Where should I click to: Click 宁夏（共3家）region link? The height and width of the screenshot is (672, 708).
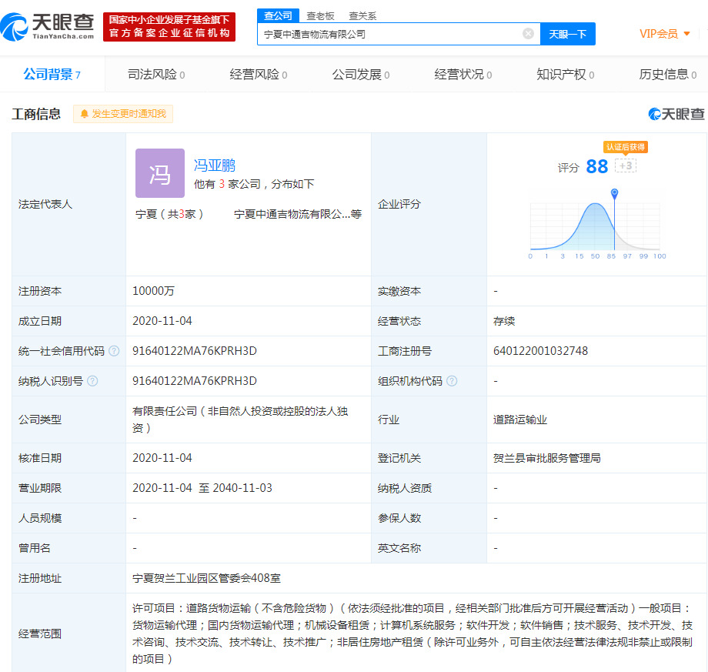click(x=169, y=214)
